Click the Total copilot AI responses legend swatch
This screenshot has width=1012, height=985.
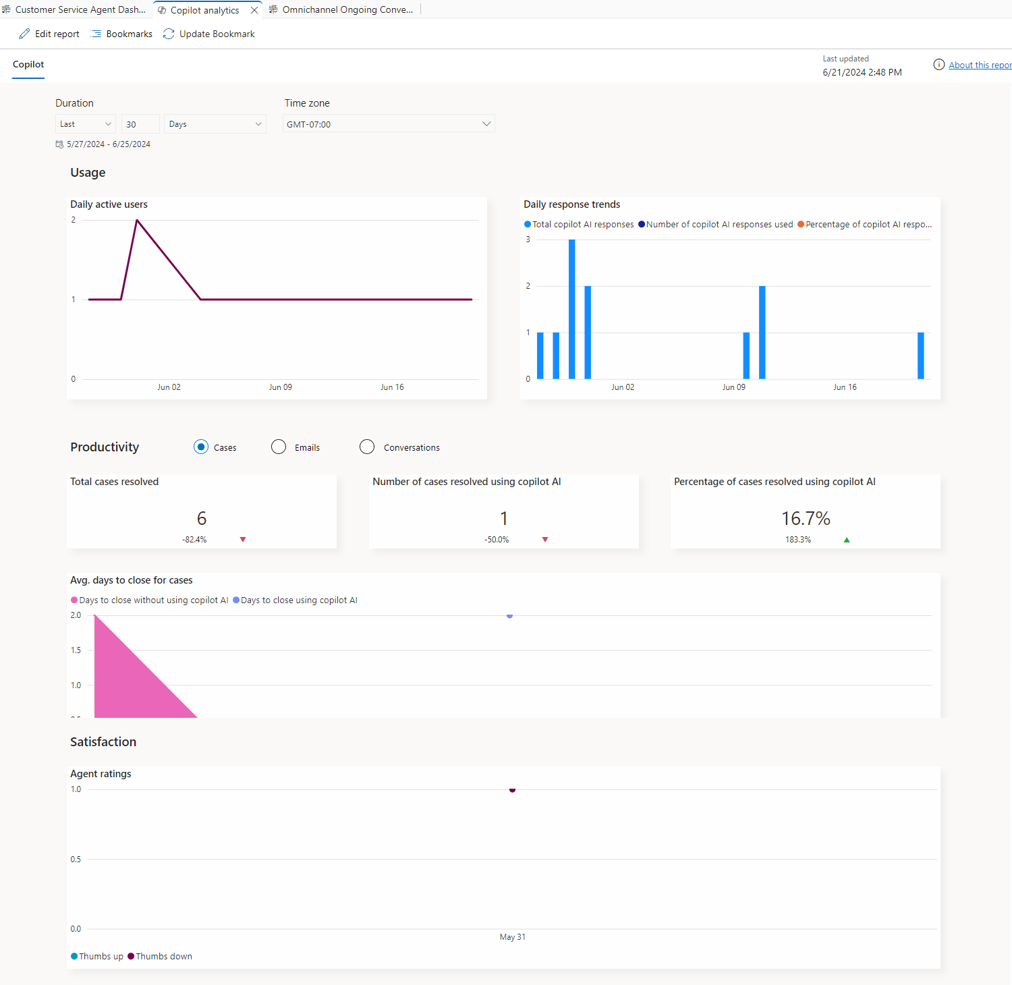point(528,225)
